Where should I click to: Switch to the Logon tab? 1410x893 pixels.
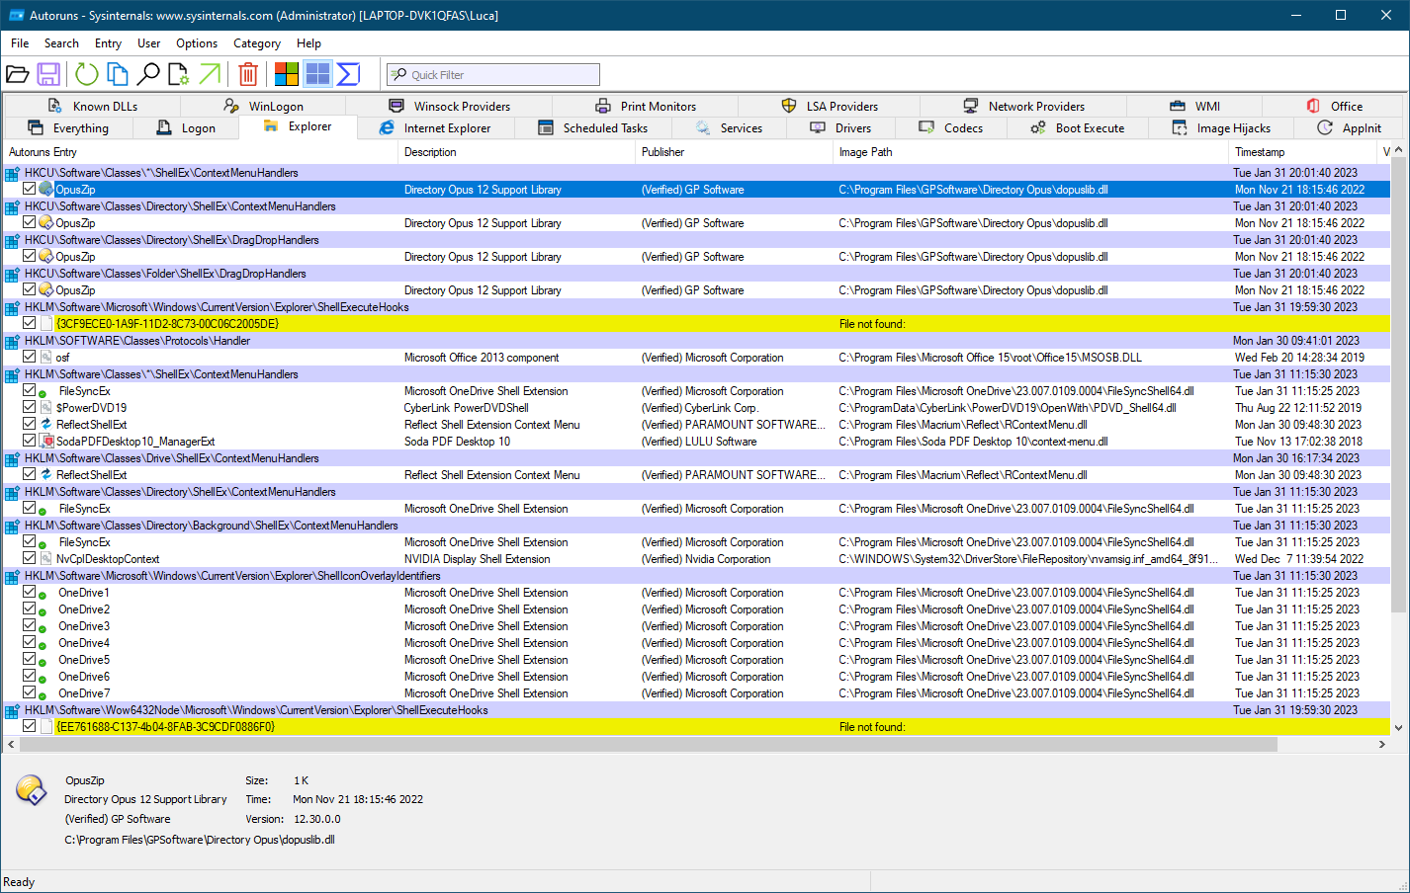coord(187,128)
